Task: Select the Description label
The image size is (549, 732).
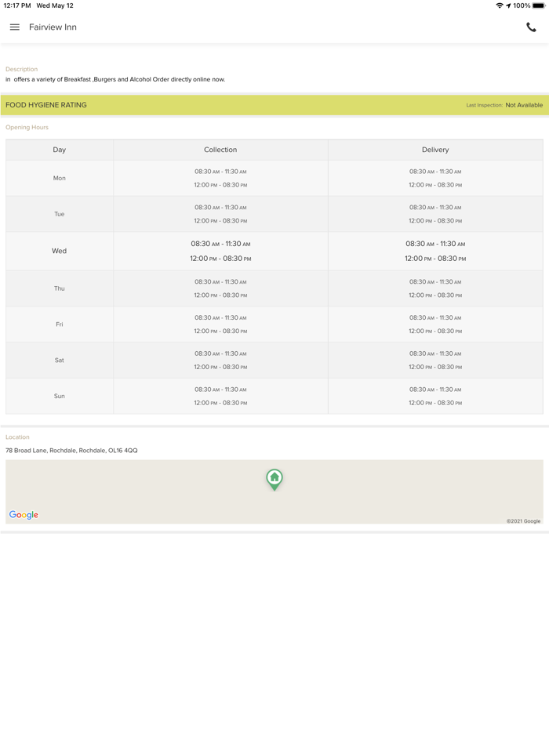Action: [x=21, y=69]
